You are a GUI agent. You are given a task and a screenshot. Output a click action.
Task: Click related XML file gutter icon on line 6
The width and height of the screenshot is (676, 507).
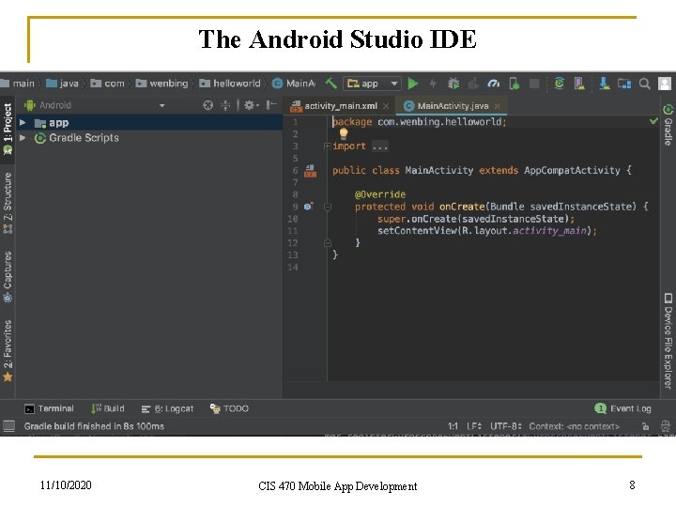(x=310, y=171)
